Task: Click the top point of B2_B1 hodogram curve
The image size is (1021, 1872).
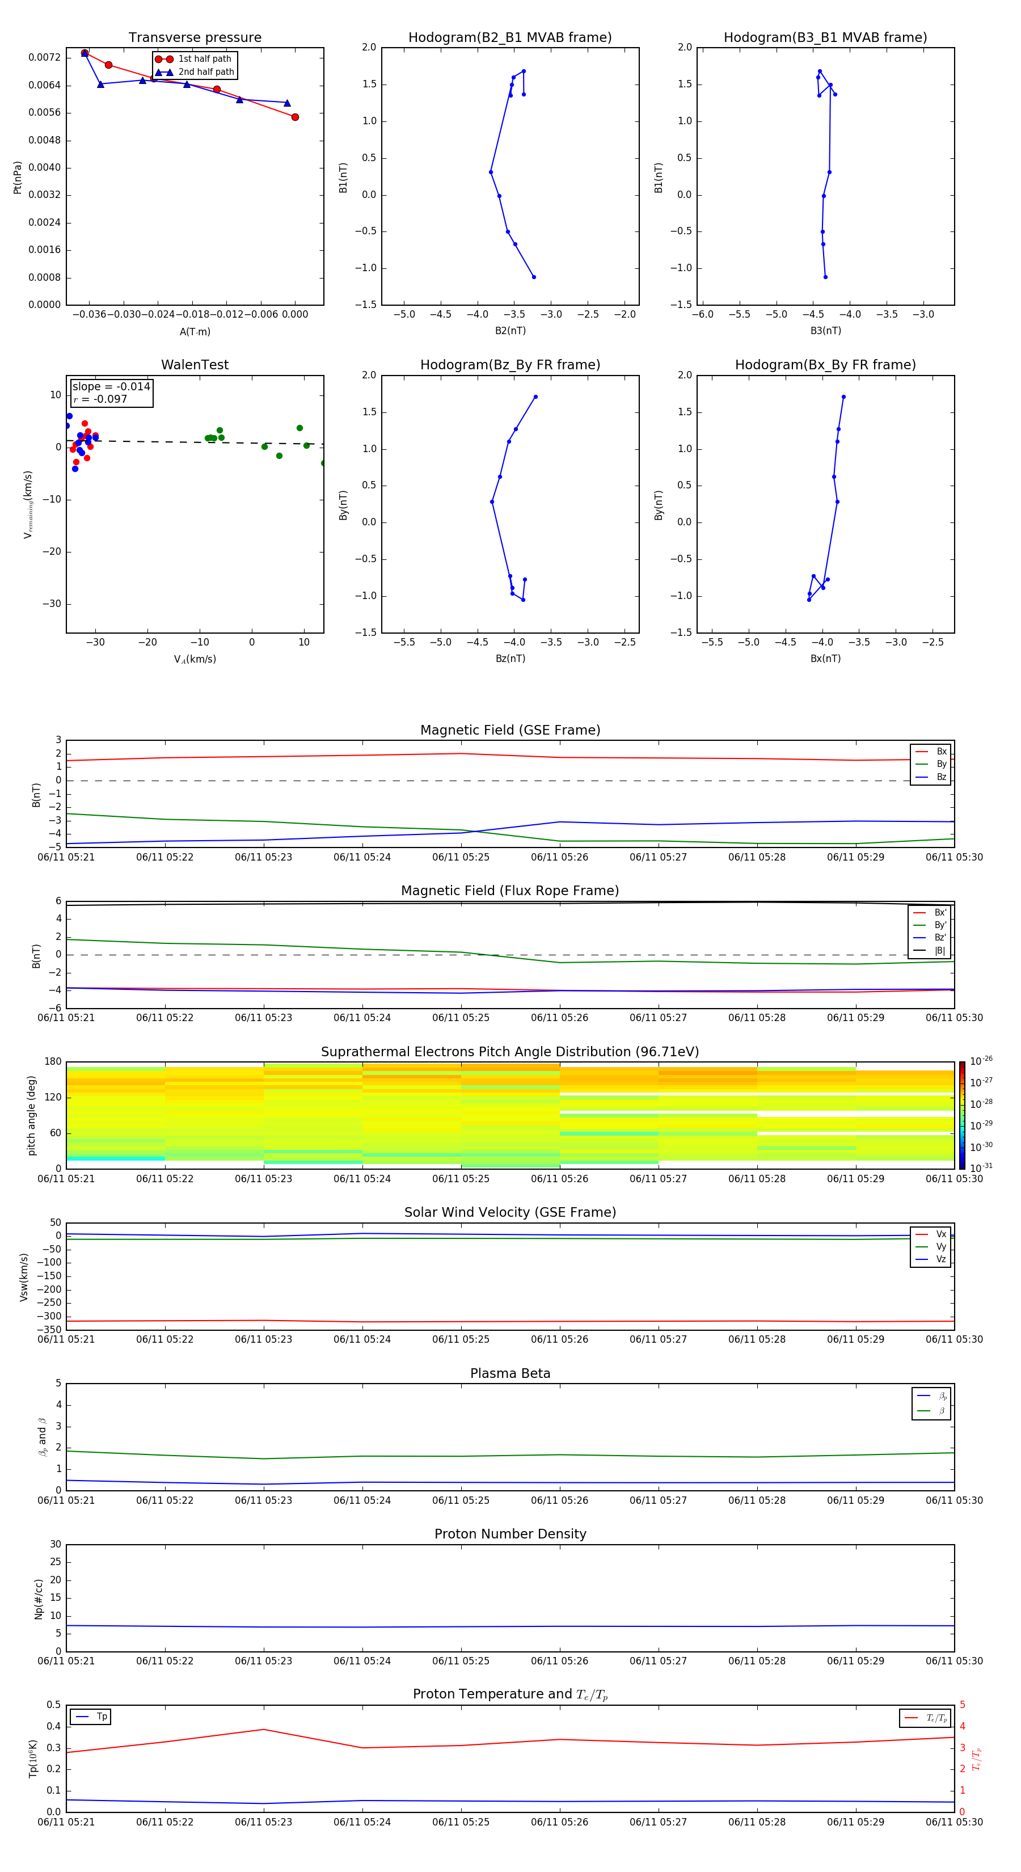Action: (523, 71)
